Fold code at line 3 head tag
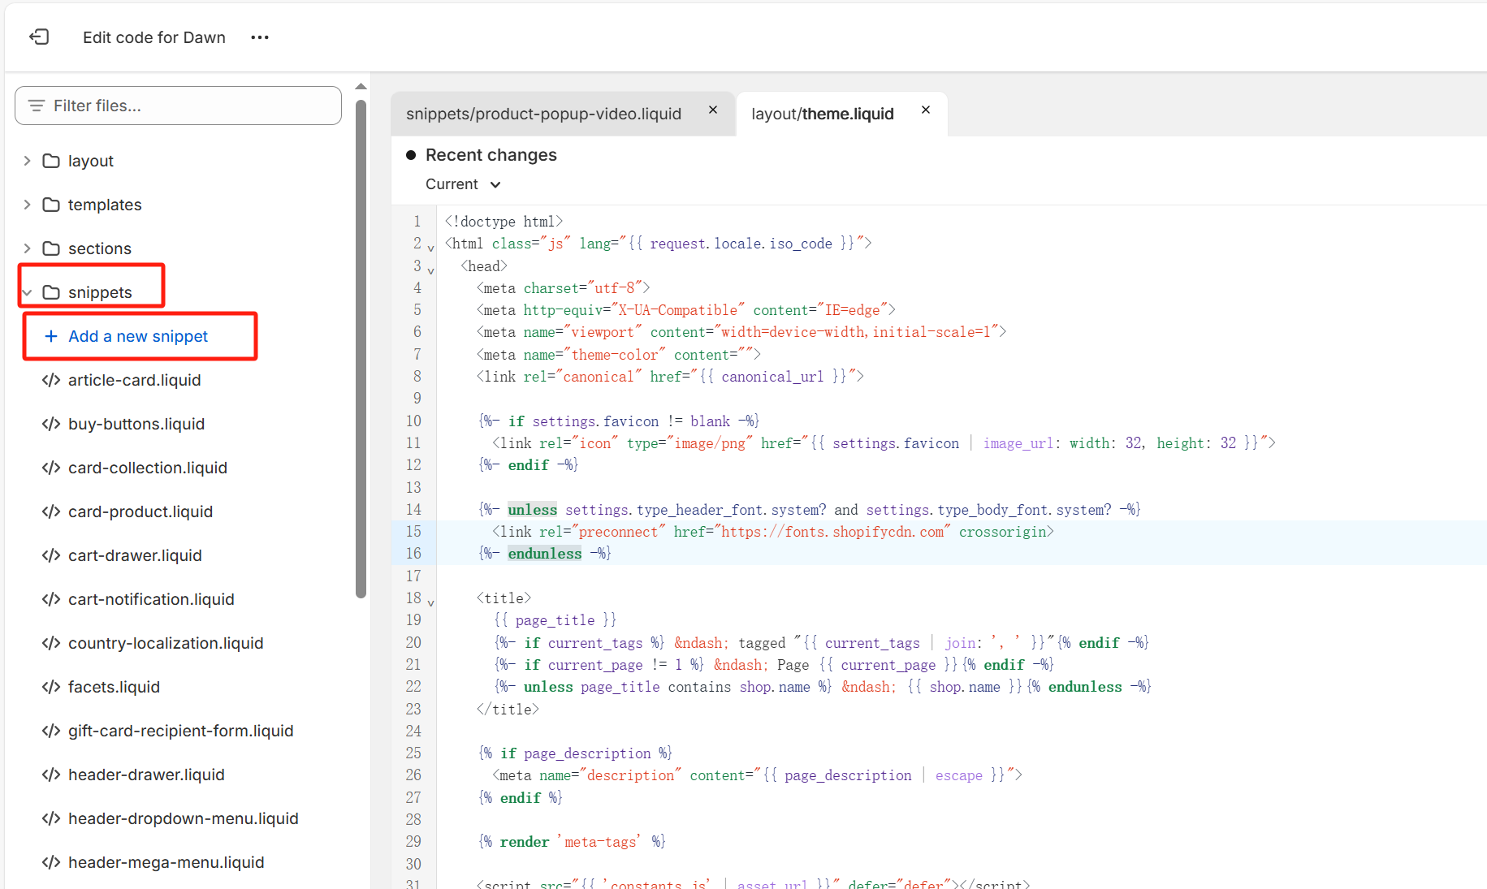The image size is (1487, 889). tap(430, 270)
